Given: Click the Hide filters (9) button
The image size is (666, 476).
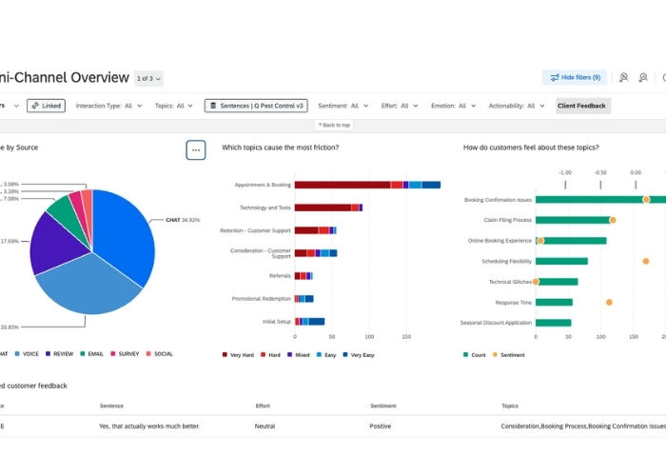Looking at the screenshot, I should coord(576,78).
